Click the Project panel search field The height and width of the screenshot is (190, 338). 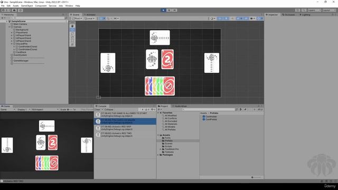(x=209, y=109)
